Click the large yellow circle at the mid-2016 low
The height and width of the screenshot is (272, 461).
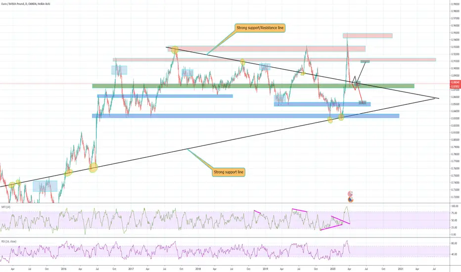pyautogui.click(x=93, y=168)
